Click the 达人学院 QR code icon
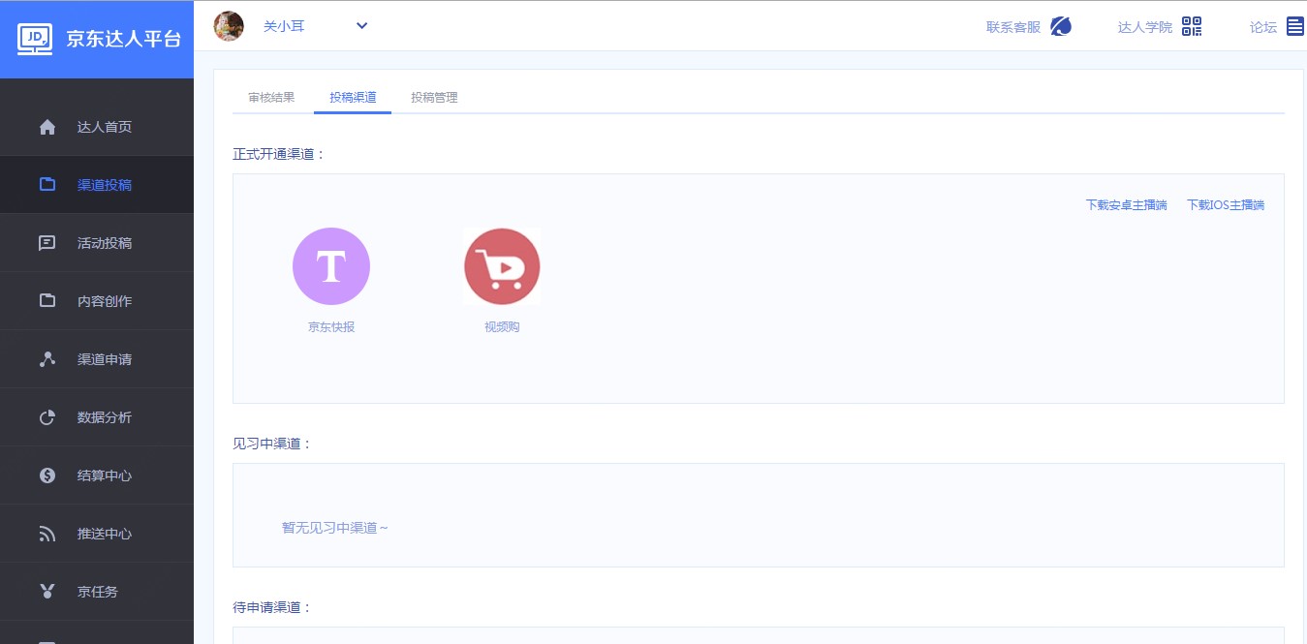Image resolution: width=1307 pixels, height=644 pixels. tap(1192, 26)
